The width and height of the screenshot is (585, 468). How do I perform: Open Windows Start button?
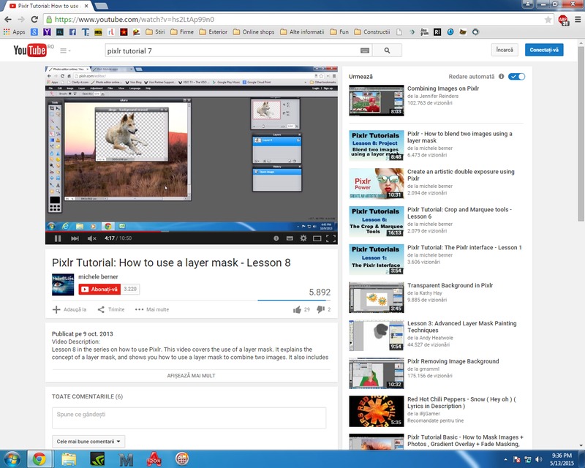point(12,459)
